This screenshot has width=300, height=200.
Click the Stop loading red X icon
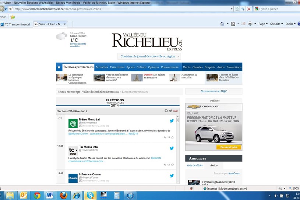[x=248, y=9]
